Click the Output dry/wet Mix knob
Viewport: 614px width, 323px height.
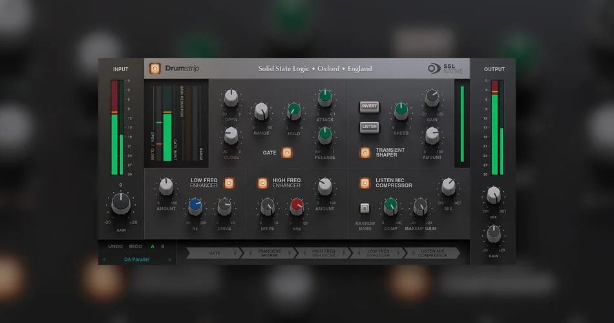tap(493, 195)
